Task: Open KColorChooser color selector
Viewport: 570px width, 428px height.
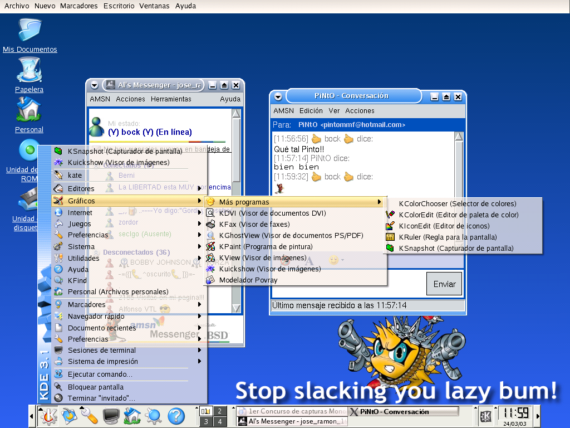Action: coord(463,204)
